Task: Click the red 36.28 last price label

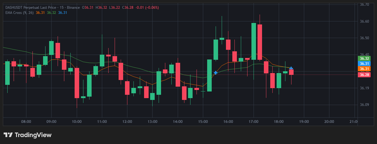Action: [x=364, y=75]
